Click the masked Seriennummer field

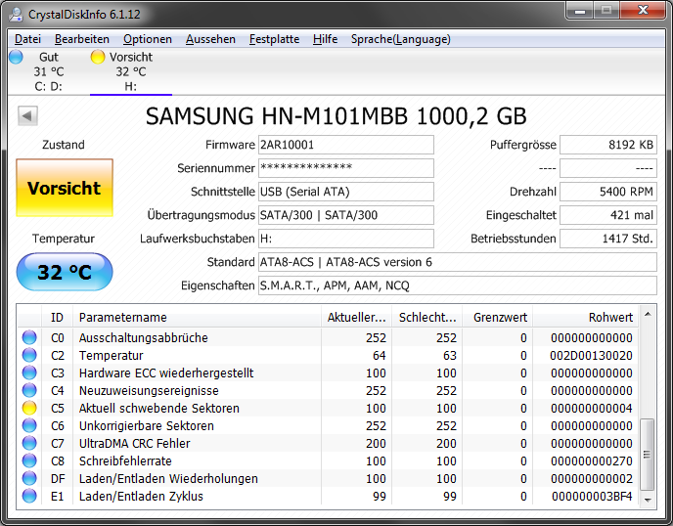click(345, 168)
